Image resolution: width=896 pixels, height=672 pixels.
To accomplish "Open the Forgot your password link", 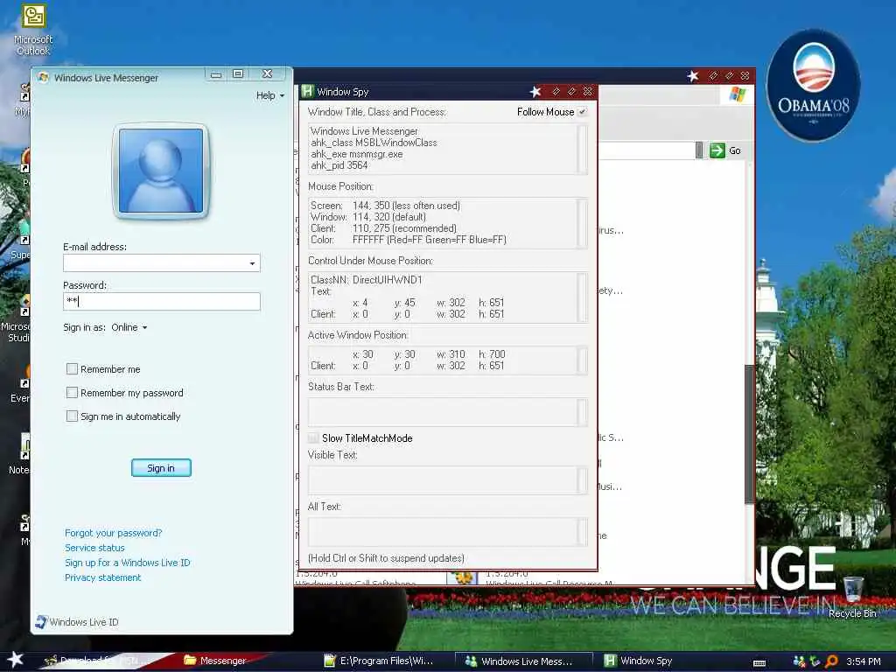I will [x=113, y=533].
